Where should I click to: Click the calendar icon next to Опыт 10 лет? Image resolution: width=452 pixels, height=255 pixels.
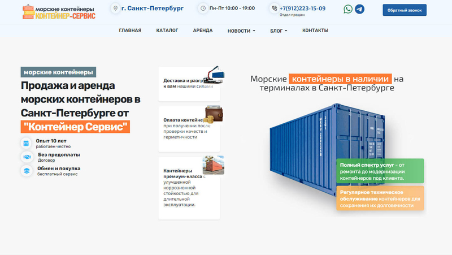(x=26, y=143)
